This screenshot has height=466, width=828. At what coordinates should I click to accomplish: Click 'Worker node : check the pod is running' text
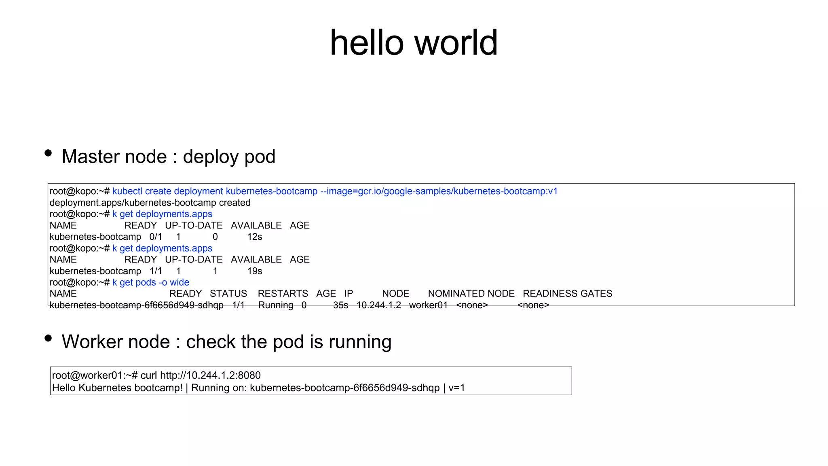(226, 342)
